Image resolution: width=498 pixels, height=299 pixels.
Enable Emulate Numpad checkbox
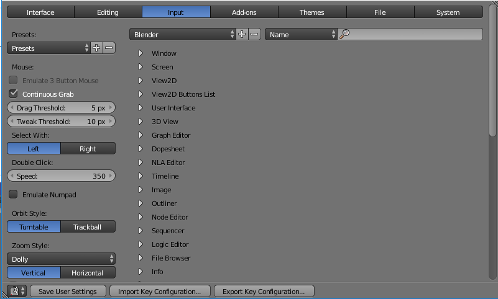(x=13, y=194)
